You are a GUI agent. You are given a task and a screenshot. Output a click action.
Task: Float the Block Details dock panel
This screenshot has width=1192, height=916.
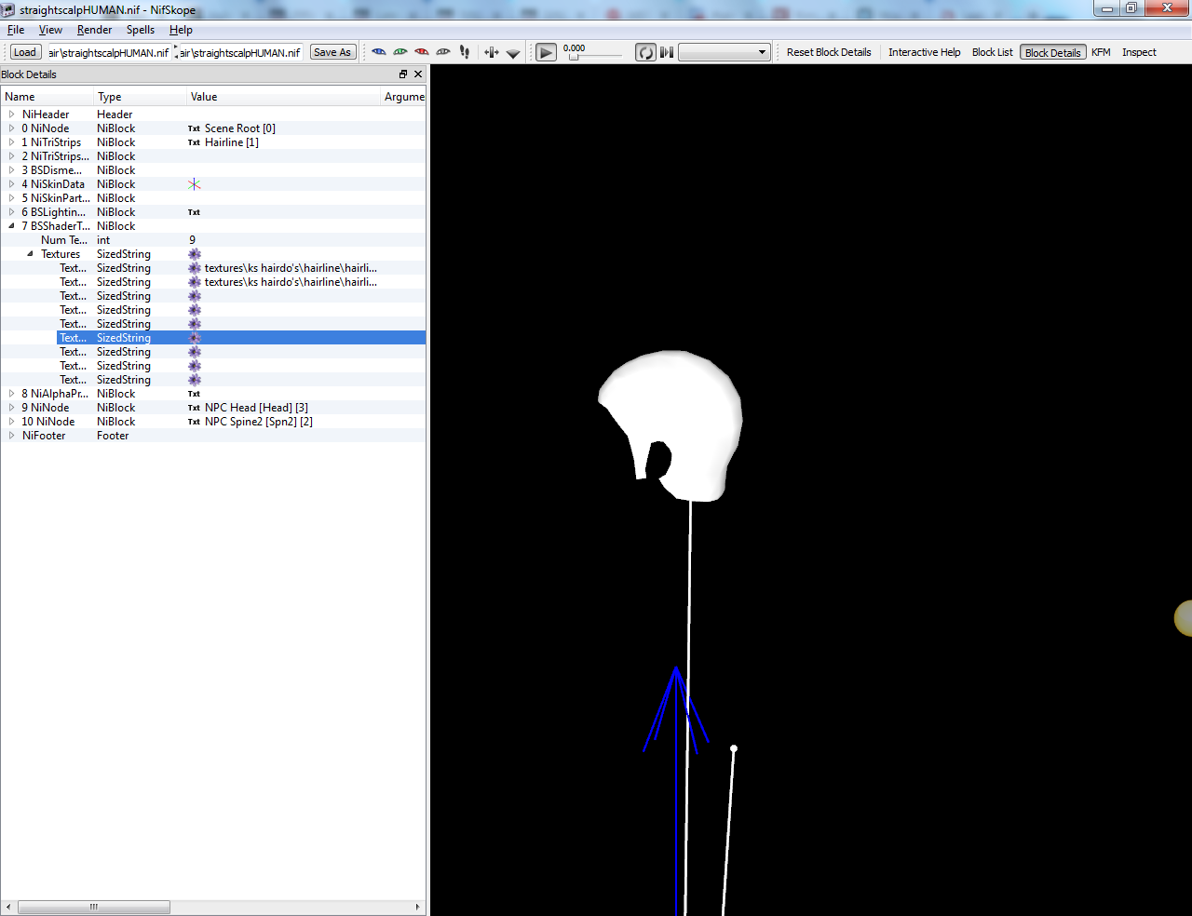(x=403, y=74)
